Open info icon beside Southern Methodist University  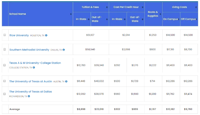(64, 50)
